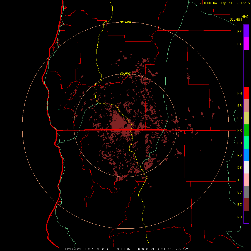Screen dimensions: 251x251
Task: Click the red HA legend swatch
Action: pyautogui.click(x=246, y=93)
